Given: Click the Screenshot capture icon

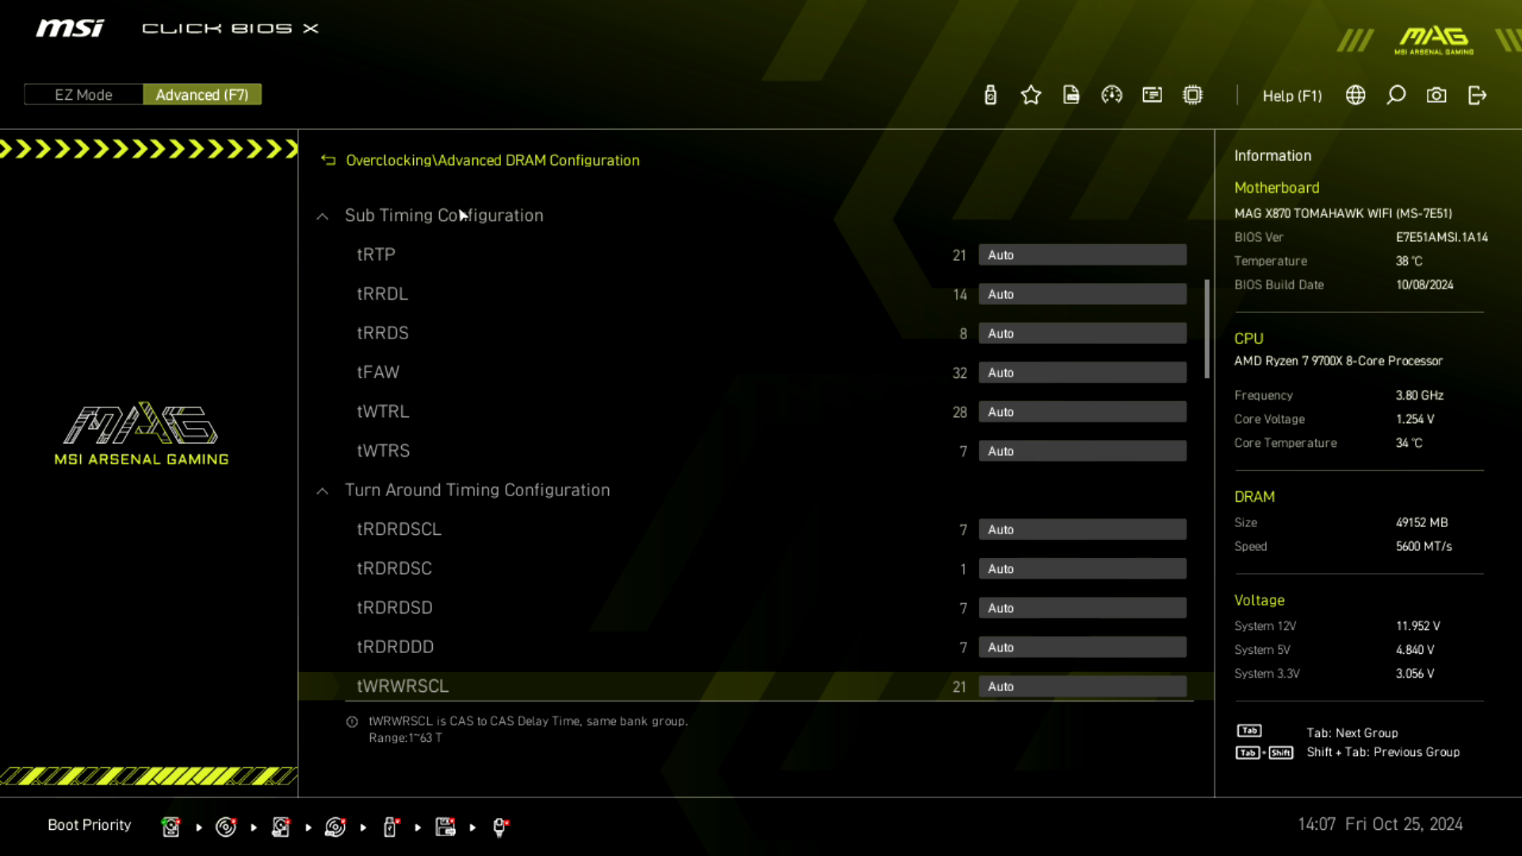Looking at the screenshot, I should click(x=1437, y=94).
